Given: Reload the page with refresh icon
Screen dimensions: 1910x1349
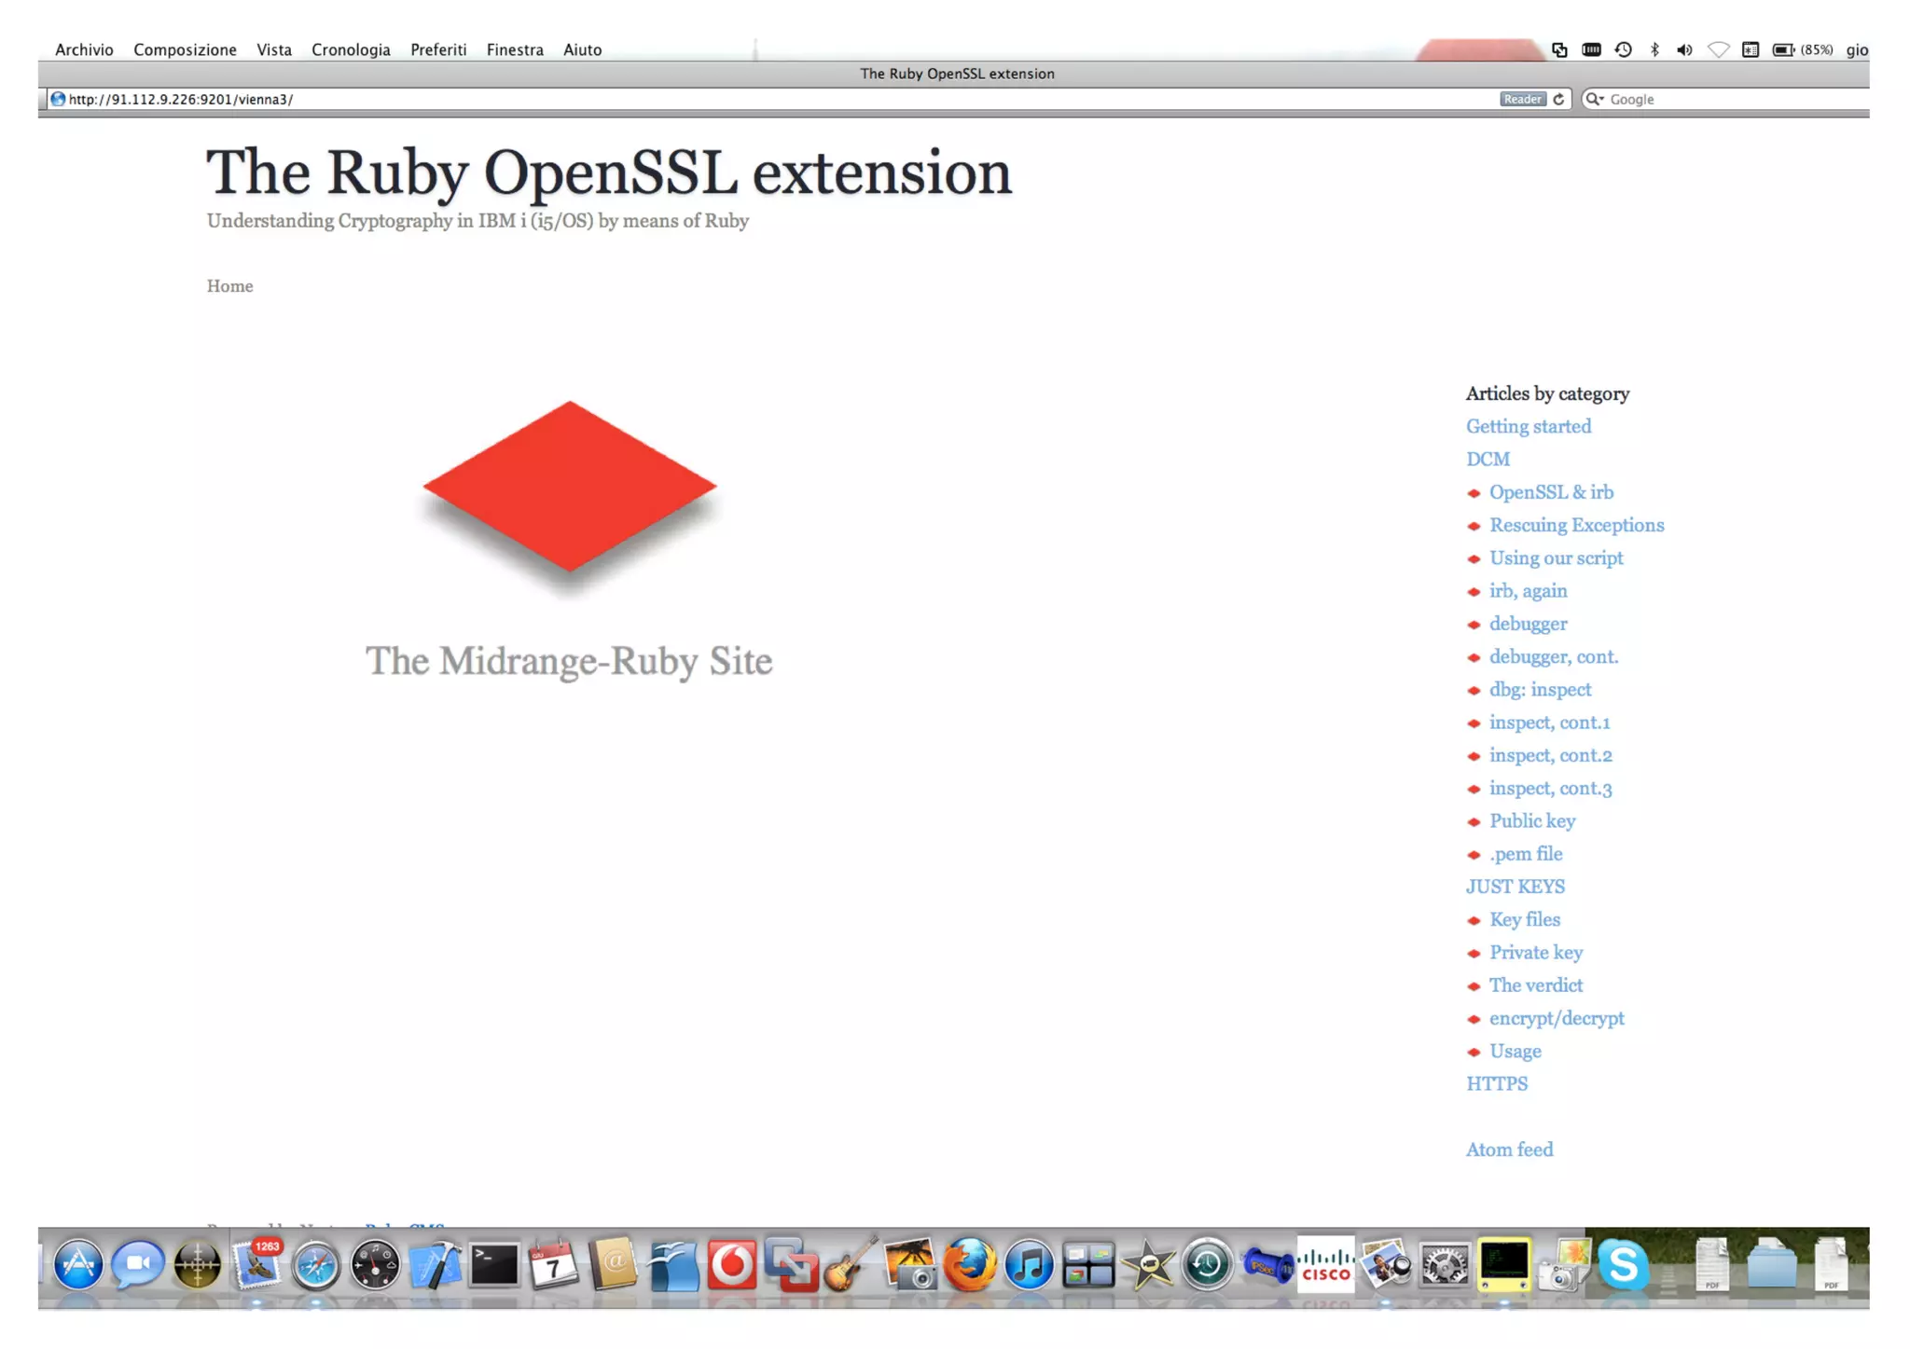Looking at the screenshot, I should (x=1558, y=99).
